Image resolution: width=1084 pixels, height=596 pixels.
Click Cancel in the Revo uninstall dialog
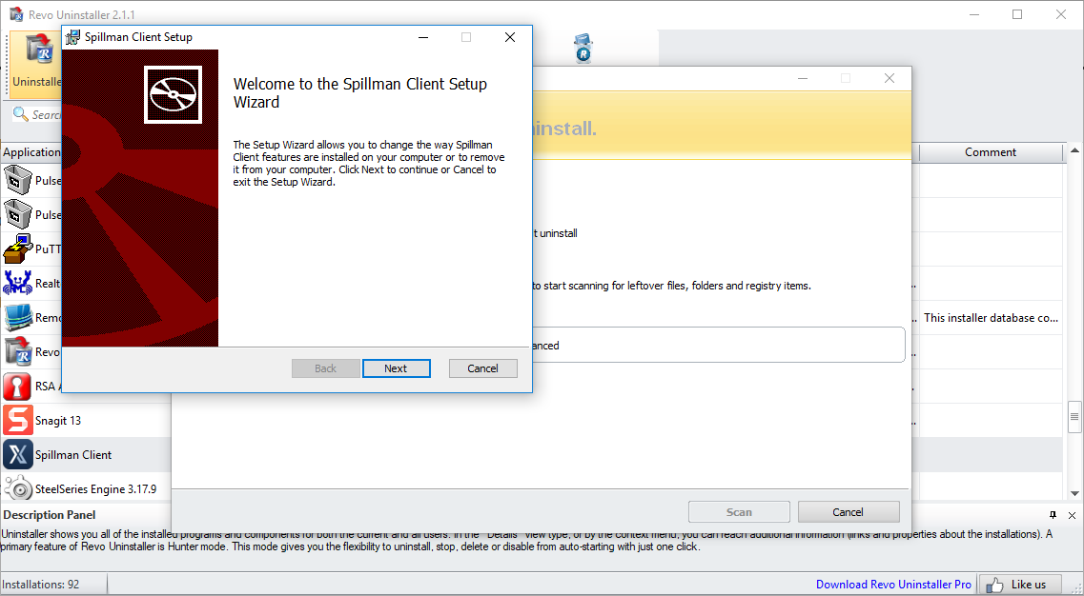point(849,512)
